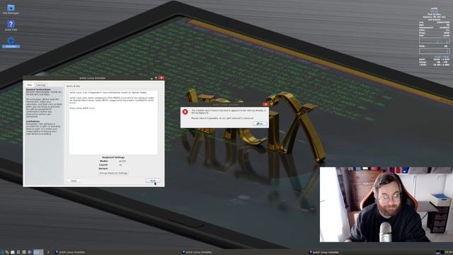Close the error dialog with its X button
This screenshot has height=255, width=453.
coord(265,104)
